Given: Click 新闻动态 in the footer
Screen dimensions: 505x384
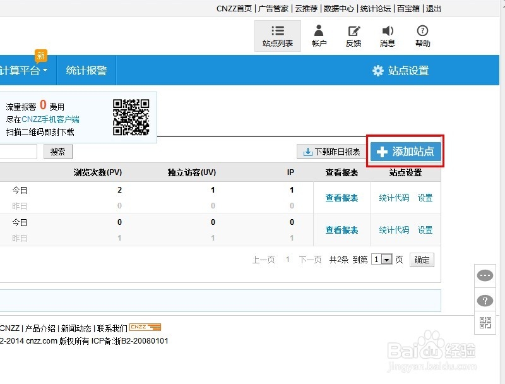Looking at the screenshot, I should click(76, 328).
